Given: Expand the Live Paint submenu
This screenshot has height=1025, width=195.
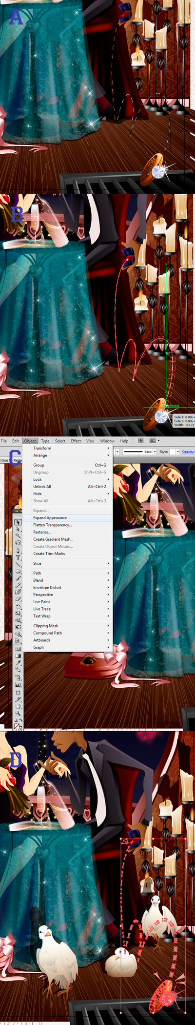Looking at the screenshot, I should 68,602.
